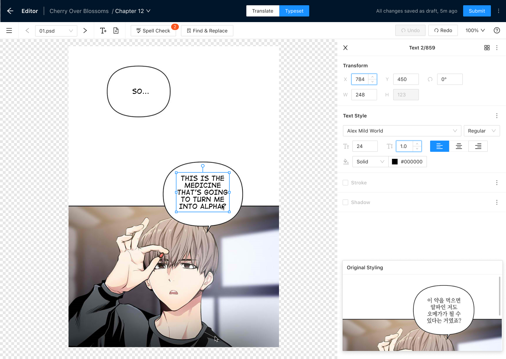Image resolution: width=506 pixels, height=359 pixels.
Task: Open the help icon
Action: pos(497,30)
